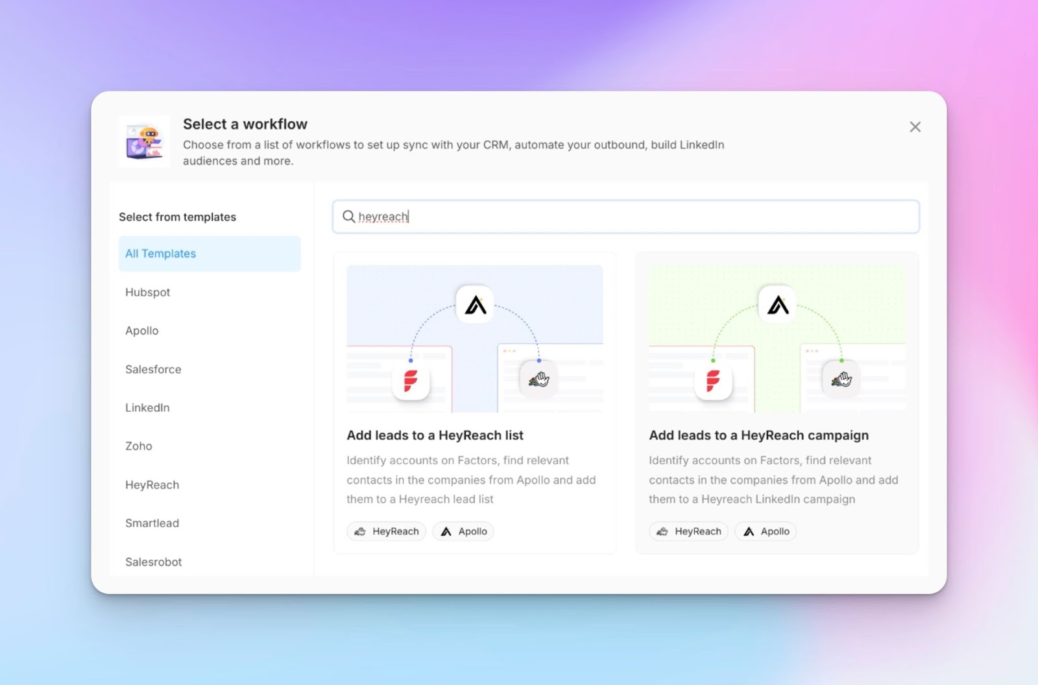
Task: Click Apollo tag on HeyReach campaign card
Action: pyautogui.click(x=766, y=531)
